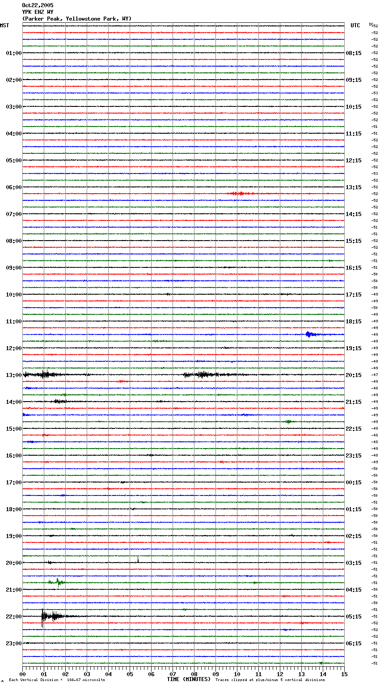
Task: Select the 09:00 MST row label
Action: (14, 268)
